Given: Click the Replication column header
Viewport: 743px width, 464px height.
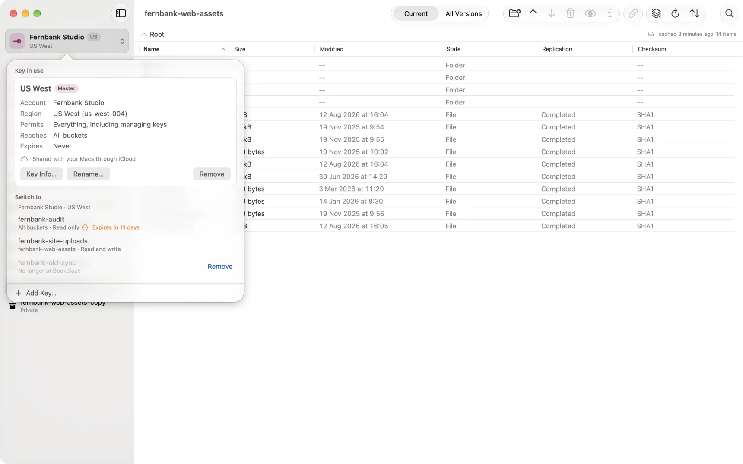Looking at the screenshot, I should point(584,49).
